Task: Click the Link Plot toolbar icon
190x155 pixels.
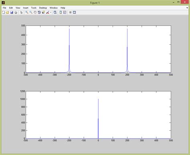Action: [x=55, y=12]
